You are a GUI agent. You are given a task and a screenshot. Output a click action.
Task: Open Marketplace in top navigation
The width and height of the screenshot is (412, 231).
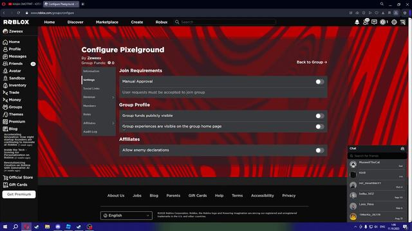[x=107, y=22]
